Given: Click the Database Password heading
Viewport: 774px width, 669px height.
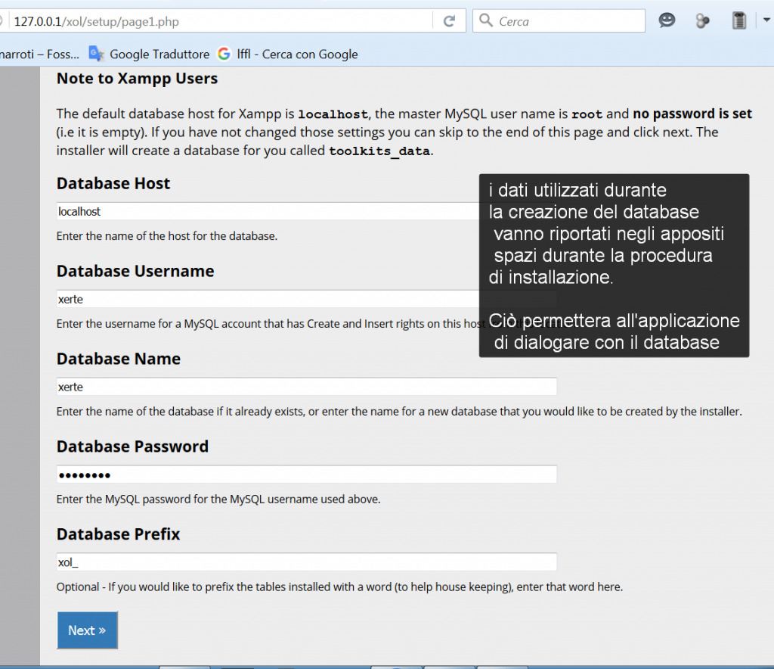Looking at the screenshot, I should pyautogui.click(x=132, y=447).
